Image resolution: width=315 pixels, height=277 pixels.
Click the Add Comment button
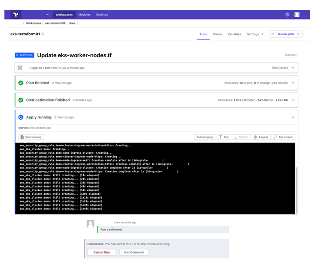point(134,252)
